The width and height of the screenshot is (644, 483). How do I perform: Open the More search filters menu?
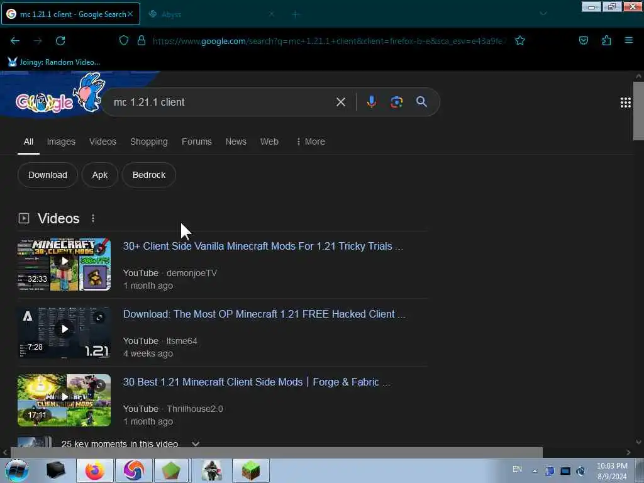point(311,142)
